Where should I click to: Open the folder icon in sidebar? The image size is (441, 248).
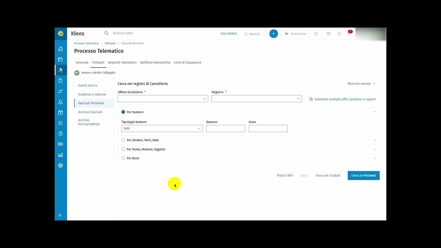click(61, 59)
